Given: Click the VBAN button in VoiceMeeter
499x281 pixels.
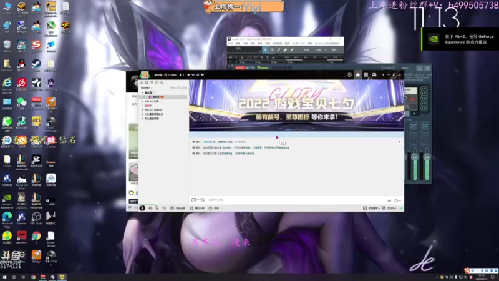Looking at the screenshot, I should click(387, 68).
